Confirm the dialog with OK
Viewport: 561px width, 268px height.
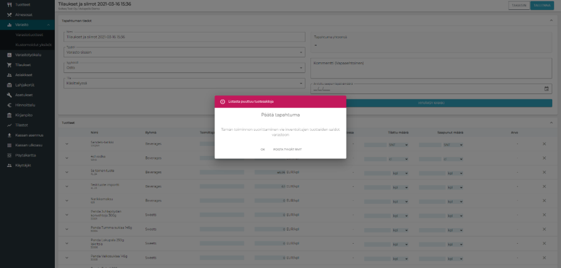pyautogui.click(x=262, y=150)
